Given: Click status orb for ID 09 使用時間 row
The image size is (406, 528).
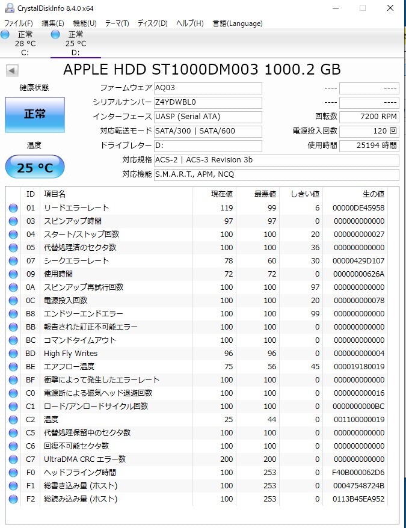Looking at the screenshot, I should 13,274.
